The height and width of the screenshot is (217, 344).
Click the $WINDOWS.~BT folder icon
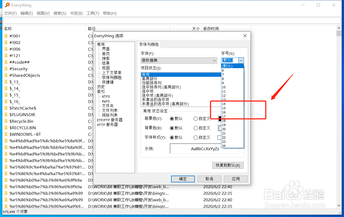6,134
